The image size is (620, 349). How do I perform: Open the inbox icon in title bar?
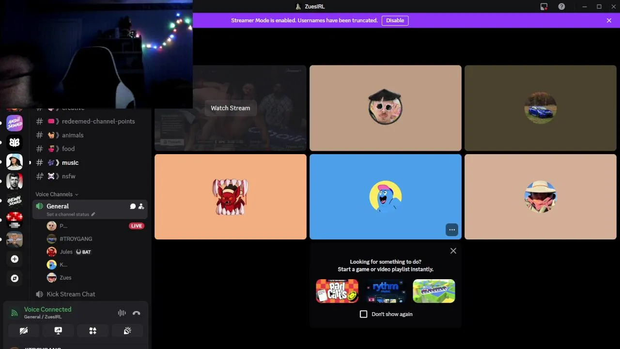[x=544, y=7]
